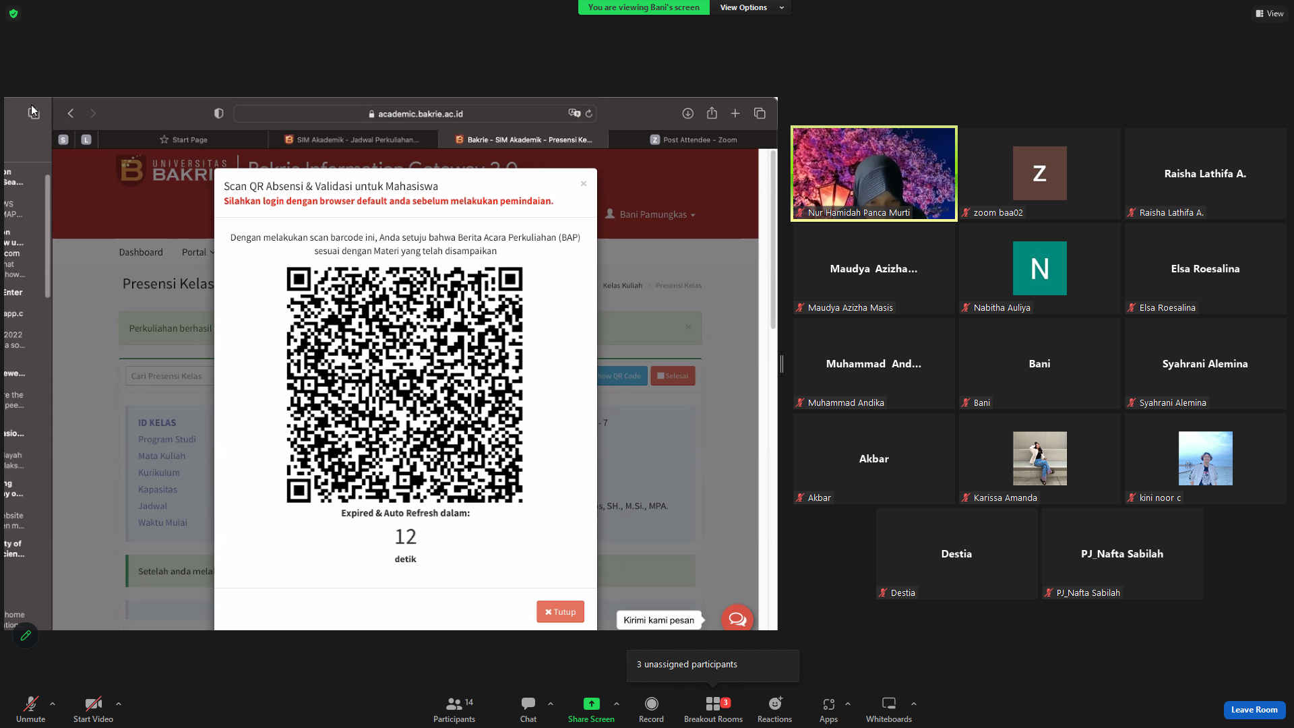The width and height of the screenshot is (1294, 728).
Task: Click the 3 unassigned participants notice
Action: coord(713,665)
